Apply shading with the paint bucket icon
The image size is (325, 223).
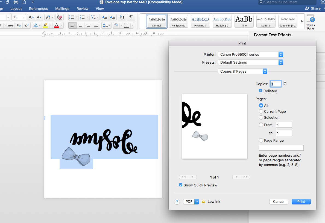116,25
